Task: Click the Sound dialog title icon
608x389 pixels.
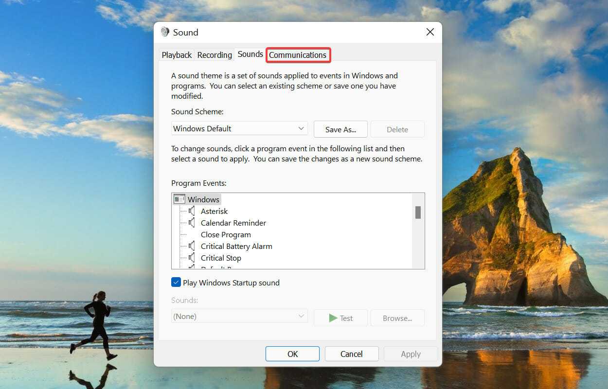Action: [x=165, y=32]
